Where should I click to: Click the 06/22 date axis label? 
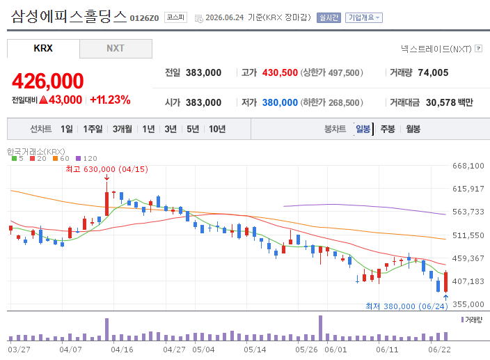[439, 350]
